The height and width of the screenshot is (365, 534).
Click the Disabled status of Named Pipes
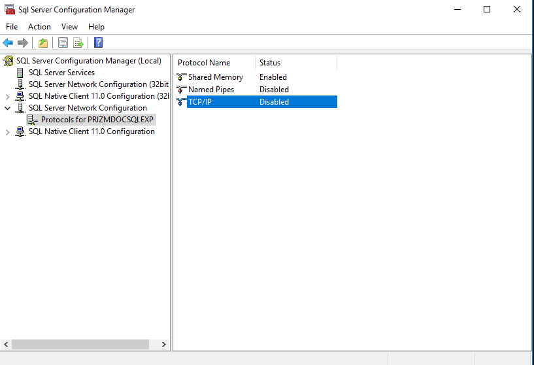(274, 90)
